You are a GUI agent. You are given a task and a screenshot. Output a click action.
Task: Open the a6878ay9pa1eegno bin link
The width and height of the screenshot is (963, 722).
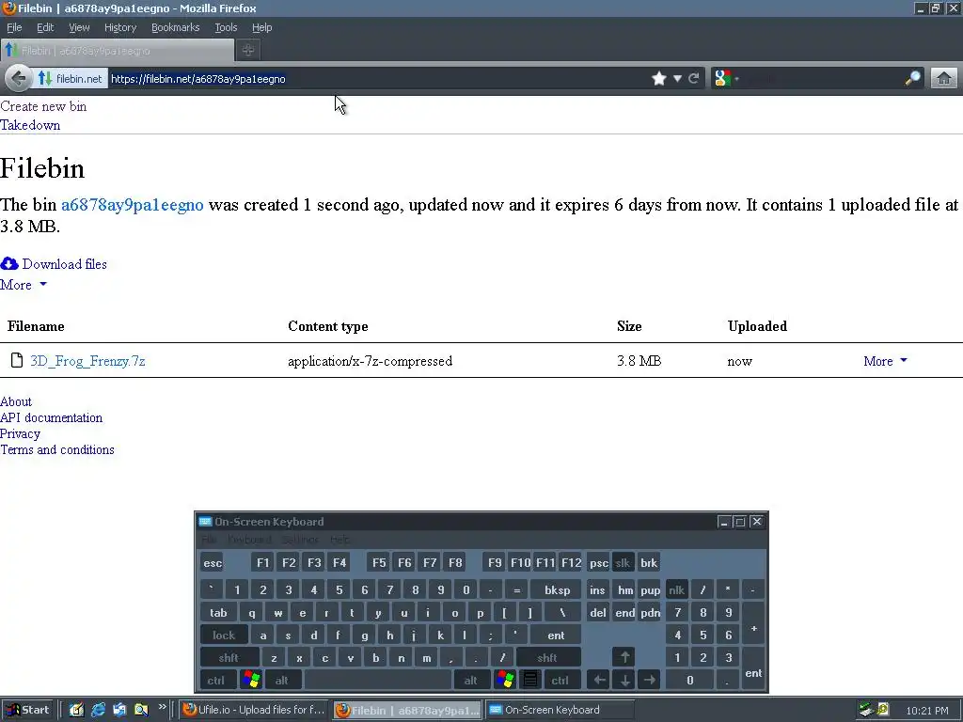132,204
